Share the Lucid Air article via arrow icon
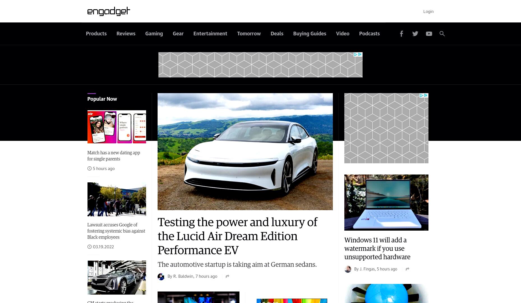Screen dimensions: 521x303 pyautogui.click(x=227, y=276)
